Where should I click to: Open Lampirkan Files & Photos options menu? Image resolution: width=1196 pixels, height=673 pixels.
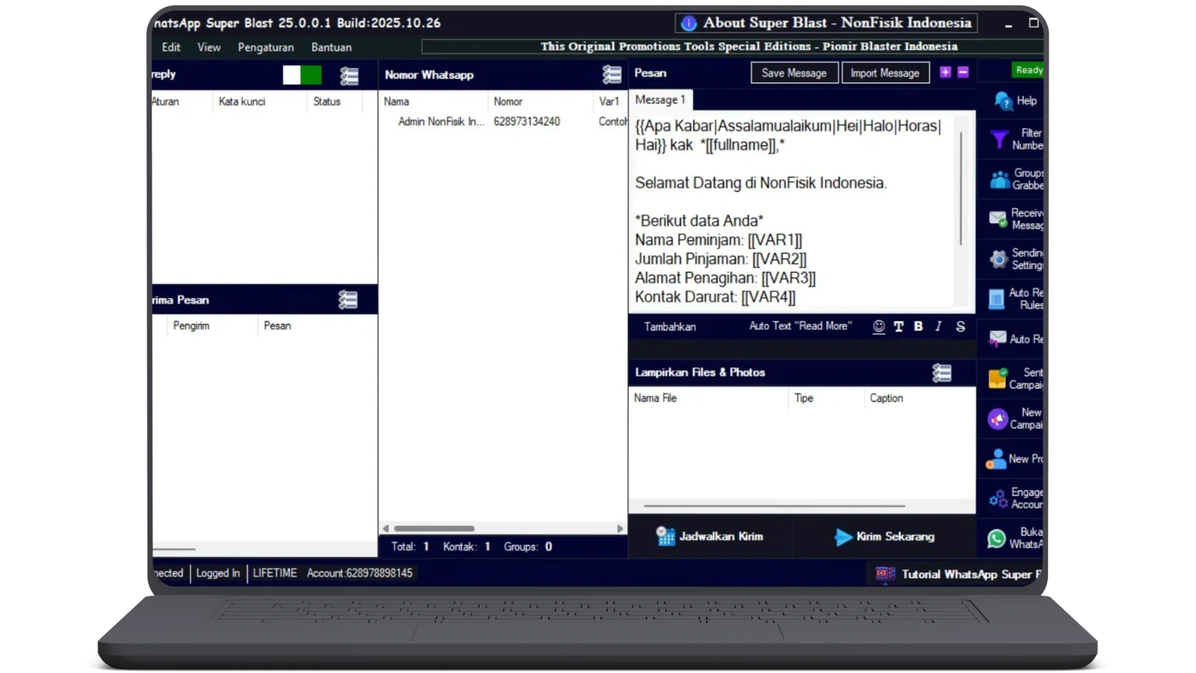(x=942, y=373)
